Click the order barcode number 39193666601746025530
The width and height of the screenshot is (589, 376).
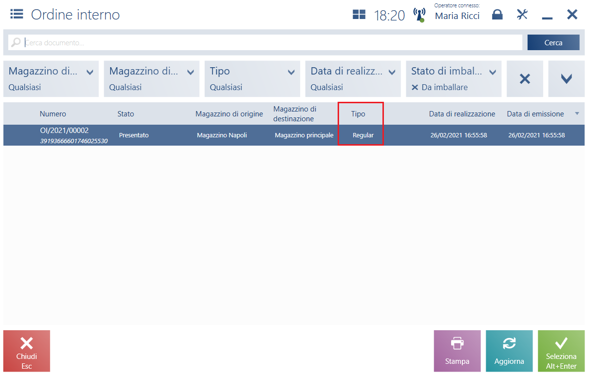coord(74,141)
